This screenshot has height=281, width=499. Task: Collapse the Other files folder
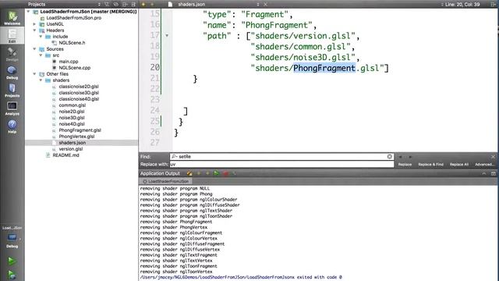point(34,74)
